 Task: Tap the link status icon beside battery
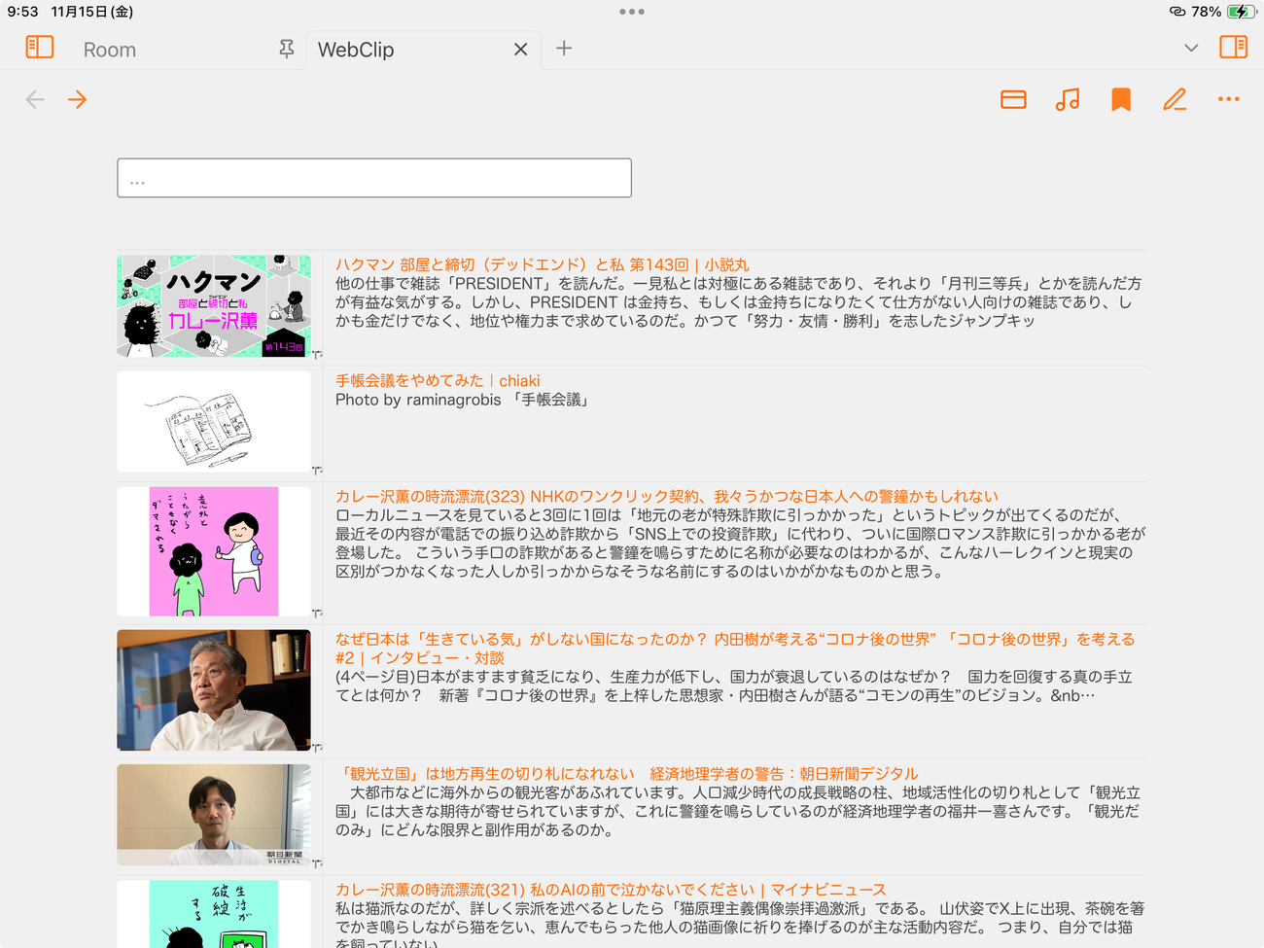coord(1177,12)
